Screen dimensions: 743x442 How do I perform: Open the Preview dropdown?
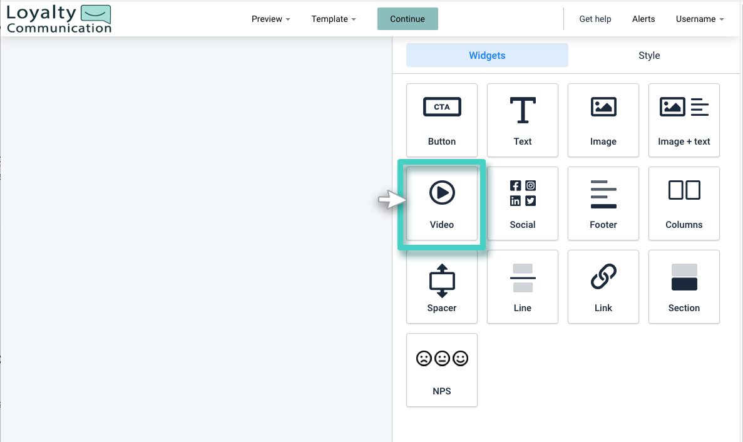pyautogui.click(x=270, y=19)
